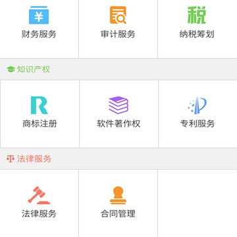Open the blue yuan 财务服务 icon
This screenshot has width=237, height=237.
[39, 15]
